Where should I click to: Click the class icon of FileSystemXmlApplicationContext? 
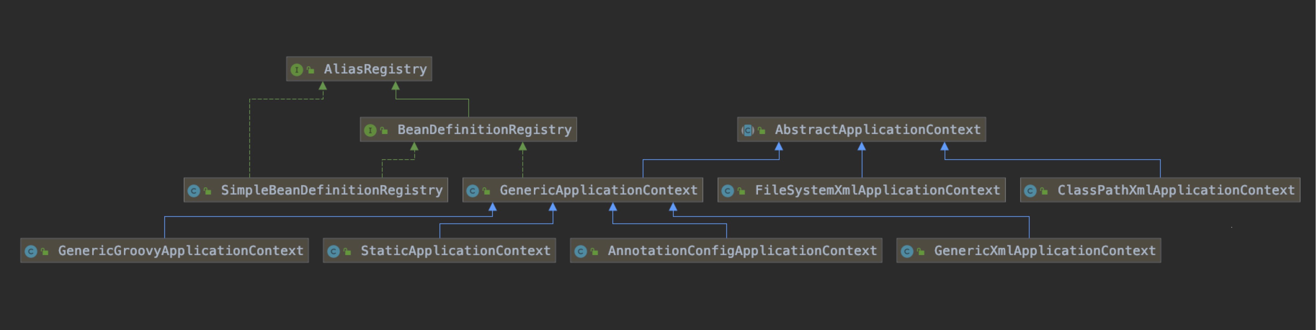[727, 191]
